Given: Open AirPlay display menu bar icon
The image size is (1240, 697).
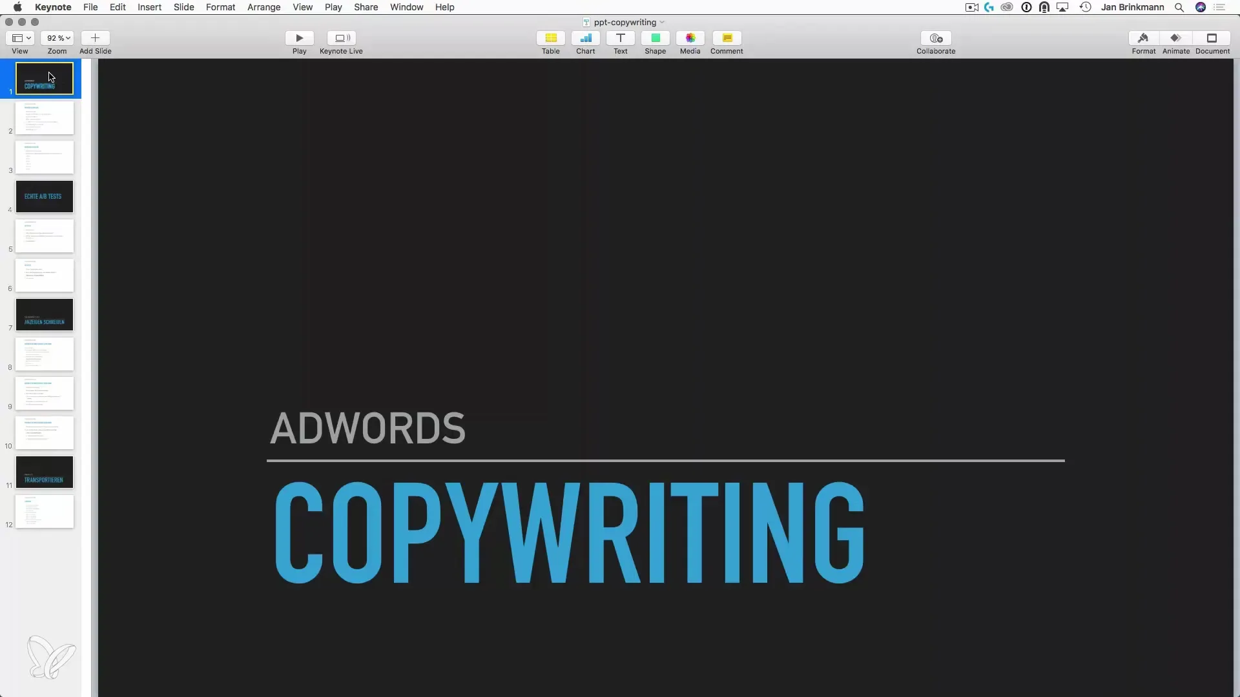Looking at the screenshot, I should 1062,7.
